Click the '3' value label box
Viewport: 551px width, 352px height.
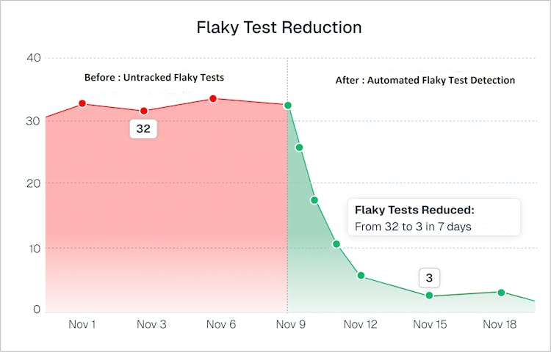coord(429,278)
